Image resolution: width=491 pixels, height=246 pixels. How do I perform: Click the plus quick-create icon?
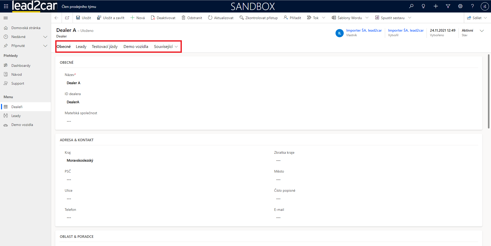pyautogui.click(x=436, y=6)
